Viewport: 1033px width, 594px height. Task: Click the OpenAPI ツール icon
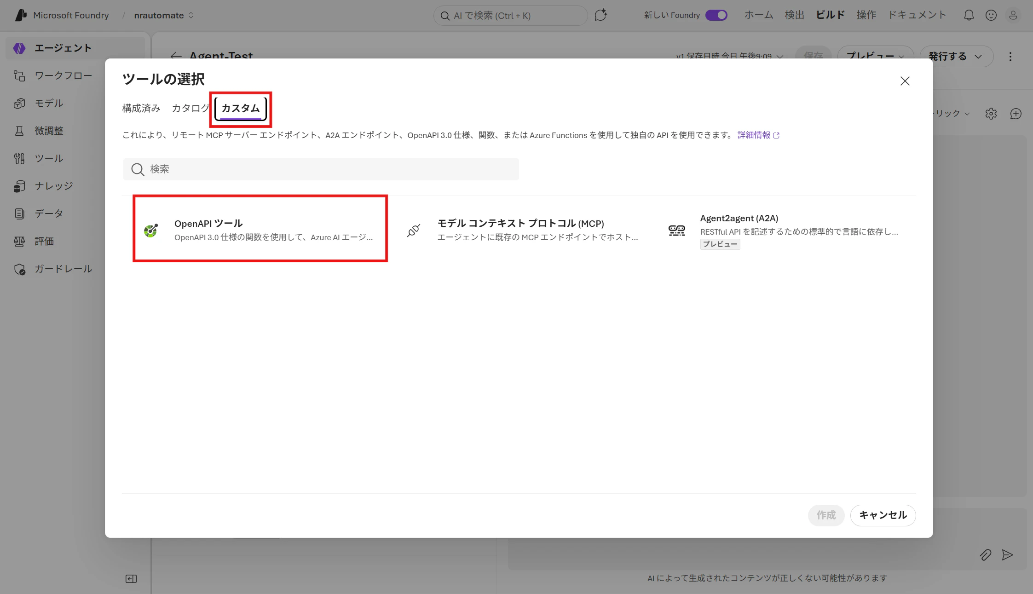point(151,230)
